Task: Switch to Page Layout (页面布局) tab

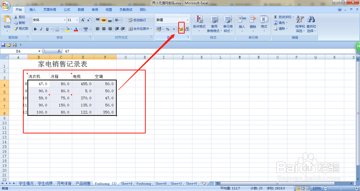Action: (x=50, y=10)
